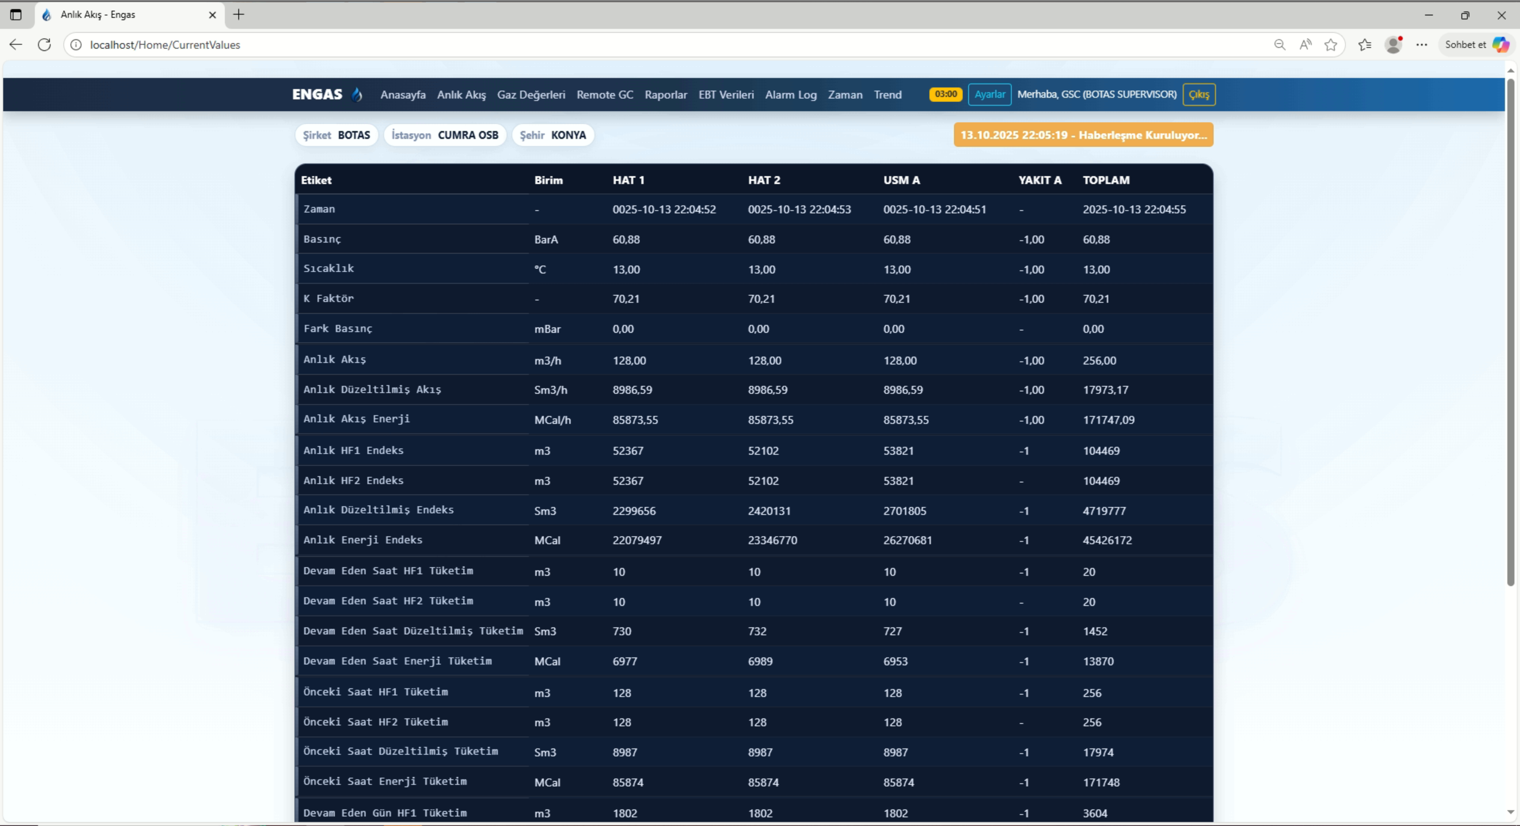Open the Raporlar menu
The height and width of the screenshot is (826, 1520).
(x=665, y=95)
